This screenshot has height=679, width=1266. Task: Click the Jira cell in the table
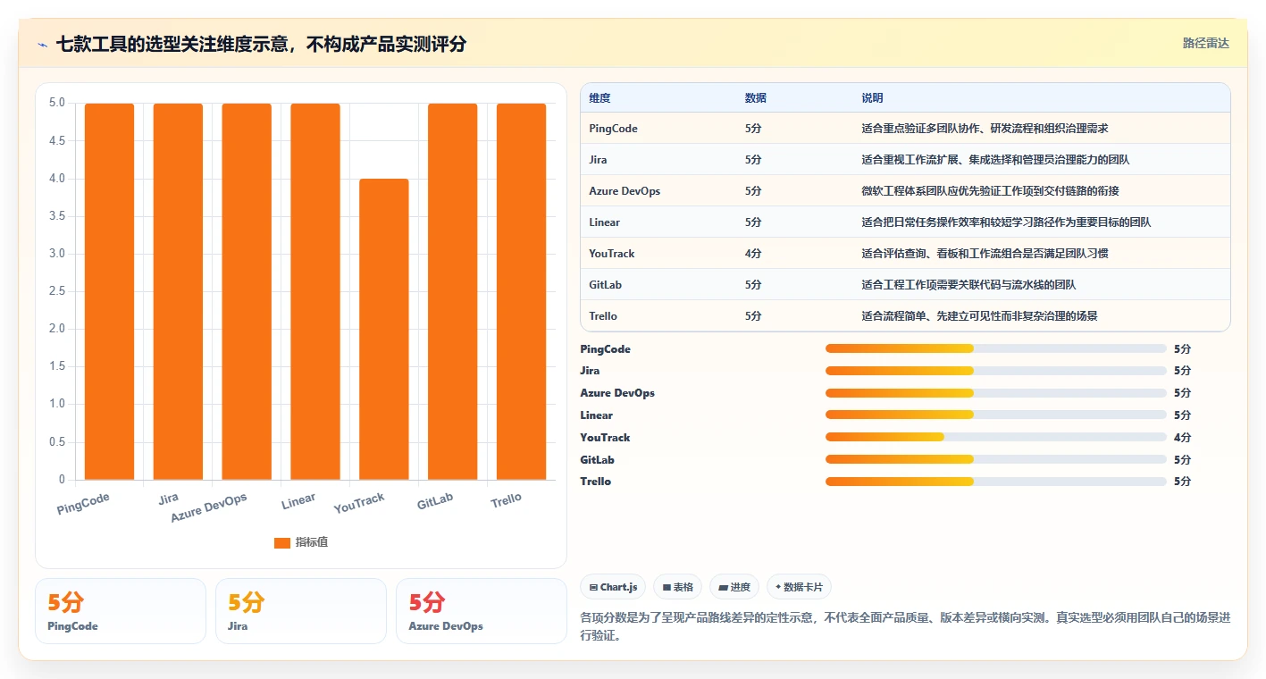pyautogui.click(x=598, y=160)
